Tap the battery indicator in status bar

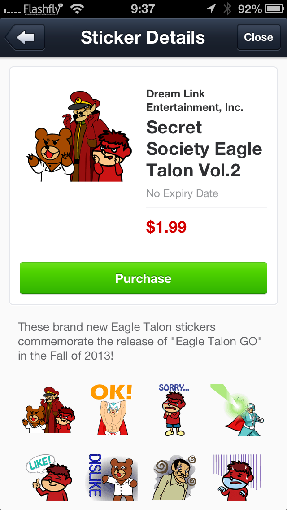tap(275, 9)
